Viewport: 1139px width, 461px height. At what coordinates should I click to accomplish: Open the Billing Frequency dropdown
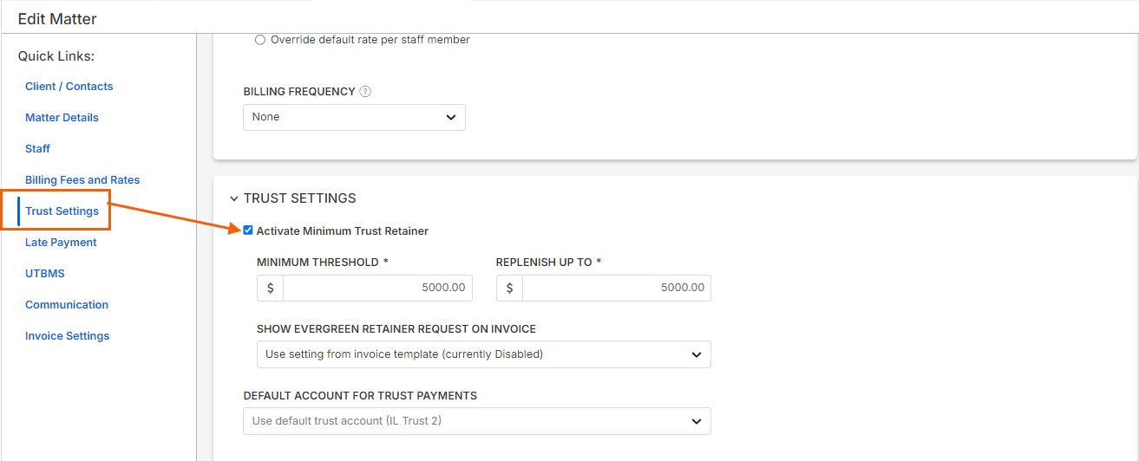coord(354,117)
